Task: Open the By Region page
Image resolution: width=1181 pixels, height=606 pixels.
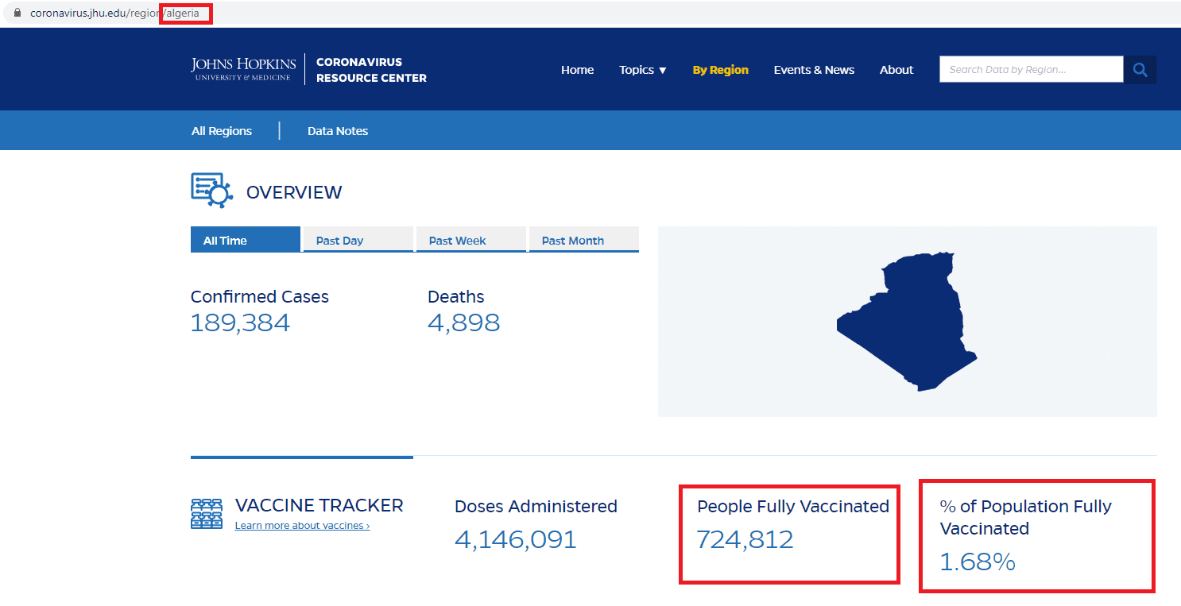Action: point(720,70)
